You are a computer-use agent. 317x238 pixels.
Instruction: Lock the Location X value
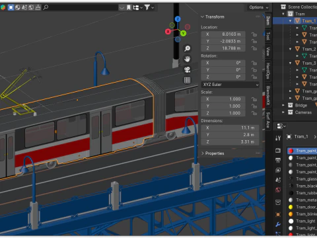(x=254, y=34)
